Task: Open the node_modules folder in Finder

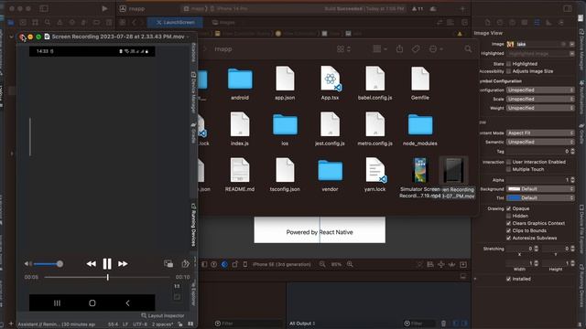Action: point(420,129)
